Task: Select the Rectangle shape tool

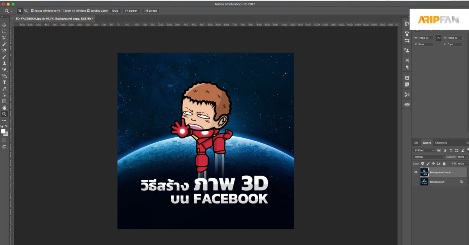Action: click(x=4, y=101)
